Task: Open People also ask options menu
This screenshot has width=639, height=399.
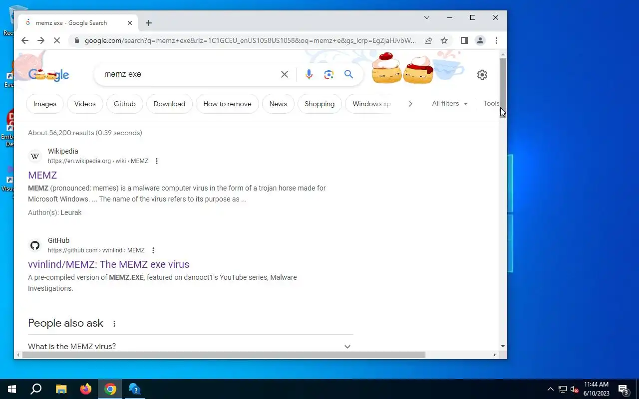Action: pos(114,324)
